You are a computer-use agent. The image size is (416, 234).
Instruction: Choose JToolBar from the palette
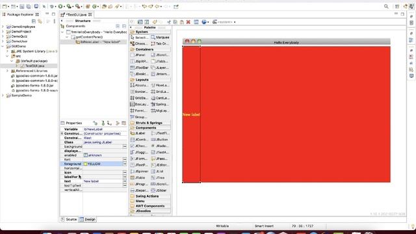[x=140, y=68]
